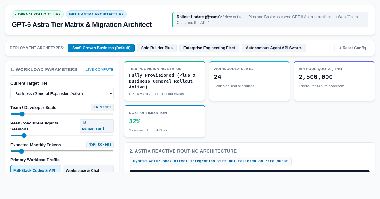Image resolution: width=380 pixels, height=199 pixels.
Task: Click the '45M tokens' value label
Action: pyautogui.click(x=100, y=145)
